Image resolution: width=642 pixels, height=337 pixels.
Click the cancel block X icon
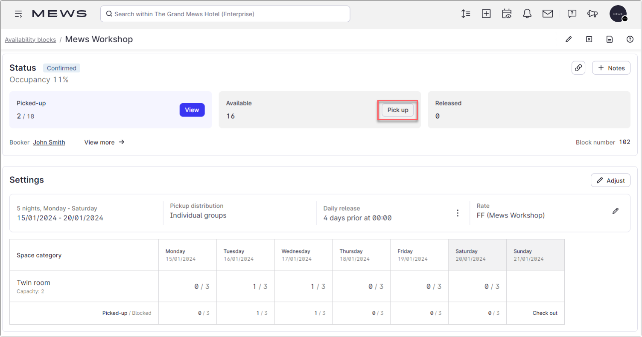(589, 39)
